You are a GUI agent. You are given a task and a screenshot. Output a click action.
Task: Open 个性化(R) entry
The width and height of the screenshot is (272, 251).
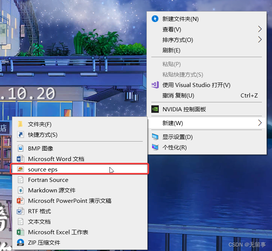[x=207, y=147]
